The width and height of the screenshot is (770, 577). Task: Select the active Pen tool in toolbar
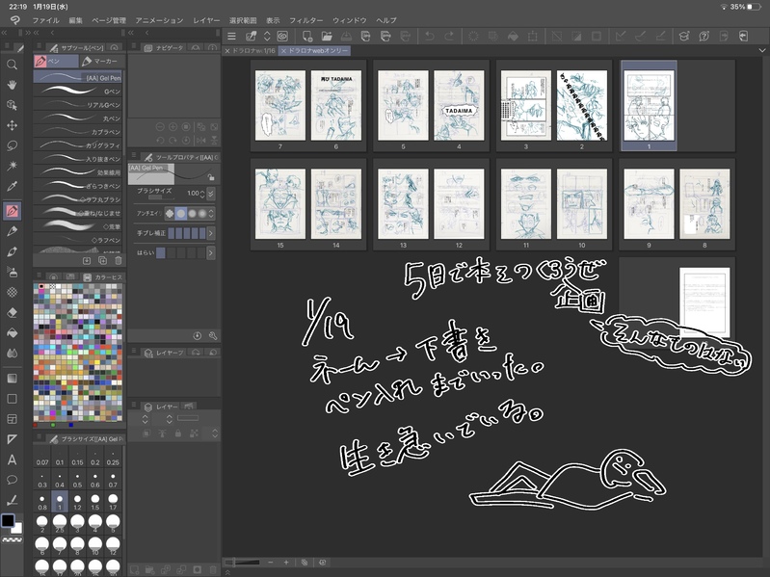(12, 211)
